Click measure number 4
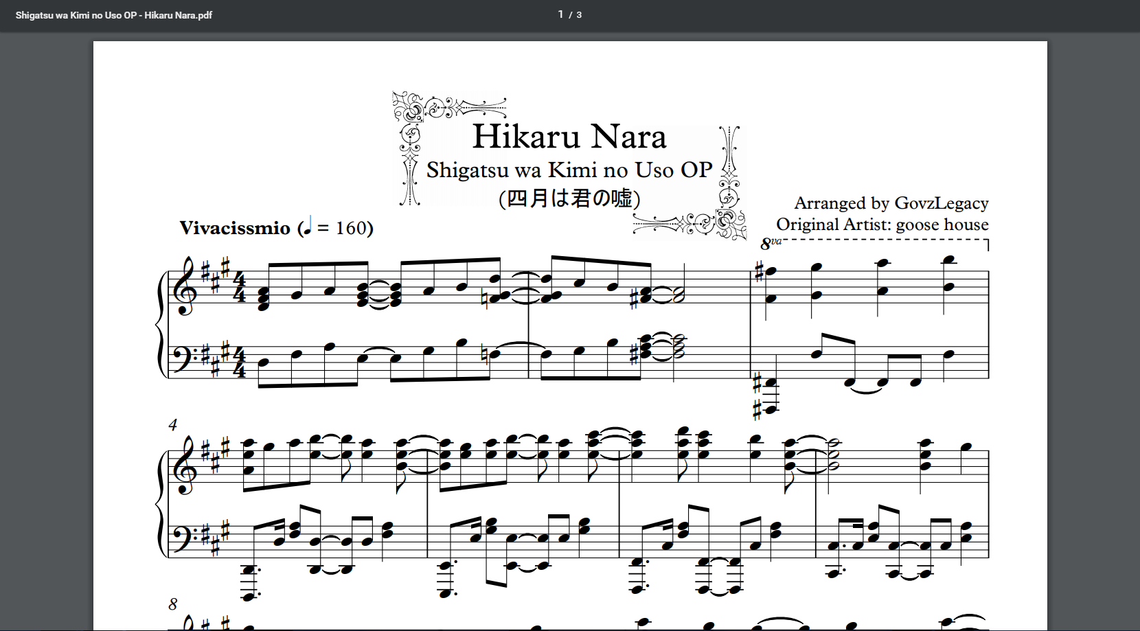This screenshot has height=631, width=1140. tap(173, 425)
